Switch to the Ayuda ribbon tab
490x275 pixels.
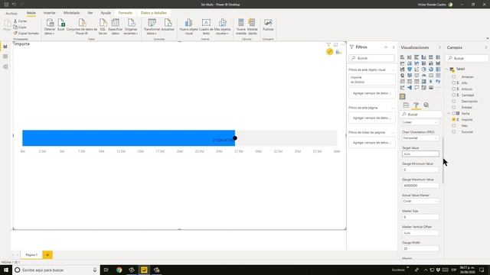tap(106, 13)
